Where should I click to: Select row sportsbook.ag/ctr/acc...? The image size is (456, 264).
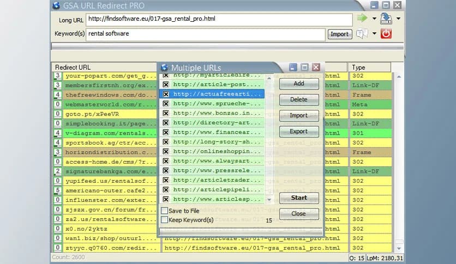111,143
